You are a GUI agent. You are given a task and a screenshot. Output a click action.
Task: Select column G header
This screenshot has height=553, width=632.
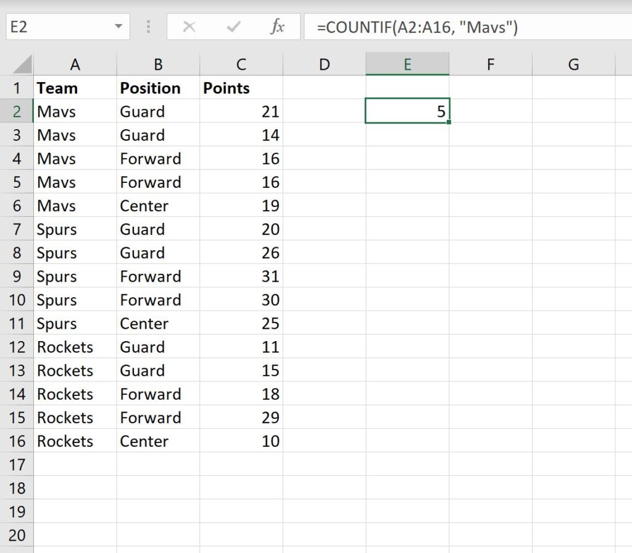[573, 64]
